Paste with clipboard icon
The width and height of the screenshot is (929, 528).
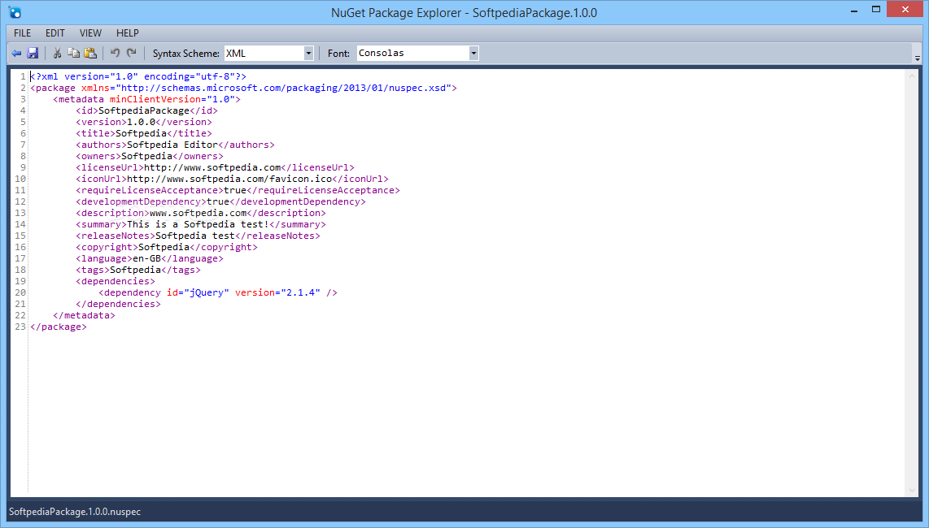tap(90, 54)
